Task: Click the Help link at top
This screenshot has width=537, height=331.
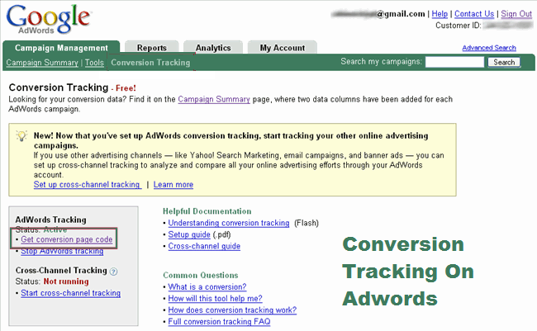Action: [440, 14]
